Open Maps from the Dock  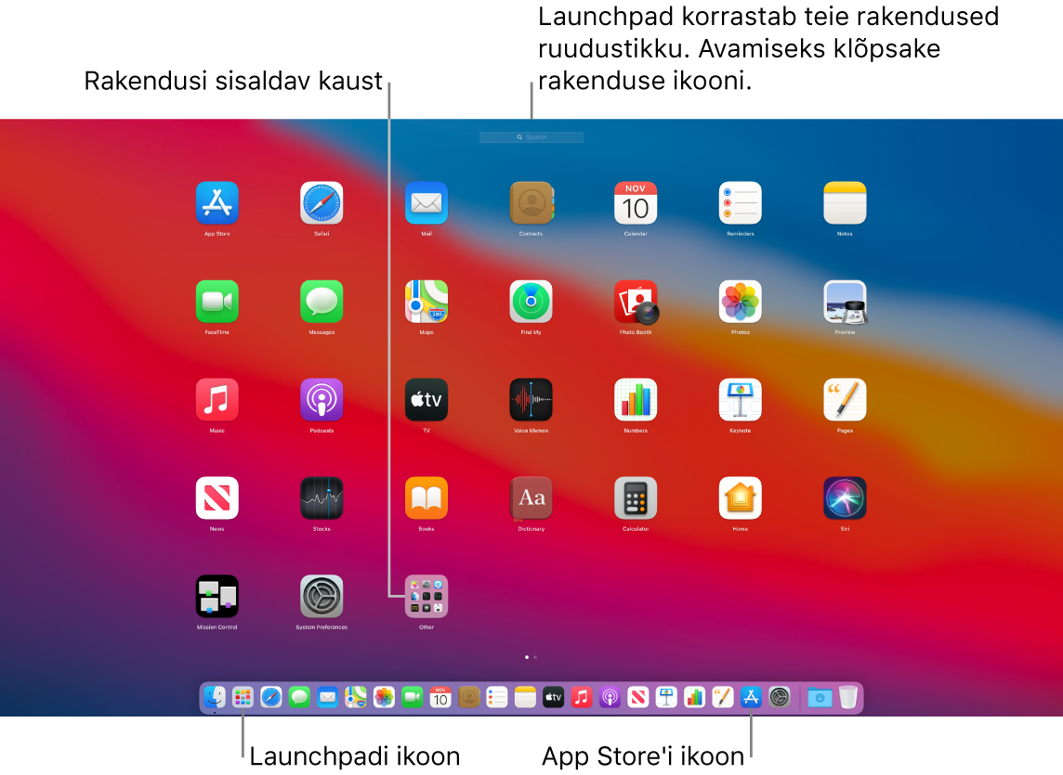point(356,696)
